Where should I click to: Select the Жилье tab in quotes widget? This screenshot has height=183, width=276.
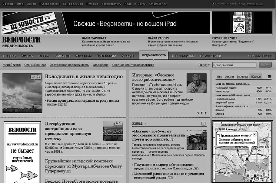click(256, 77)
